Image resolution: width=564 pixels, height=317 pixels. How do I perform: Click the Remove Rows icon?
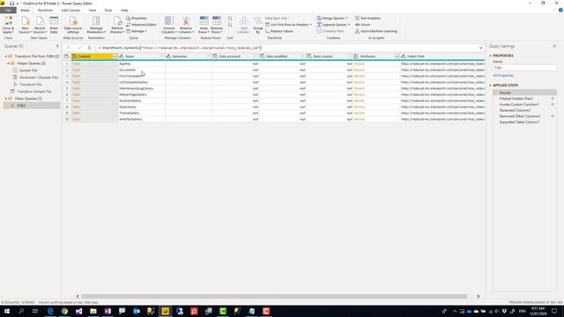(217, 21)
